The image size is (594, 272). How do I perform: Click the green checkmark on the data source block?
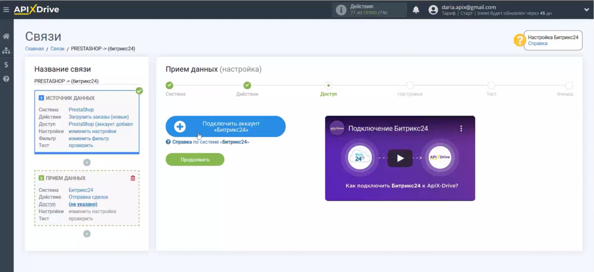point(139,91)
